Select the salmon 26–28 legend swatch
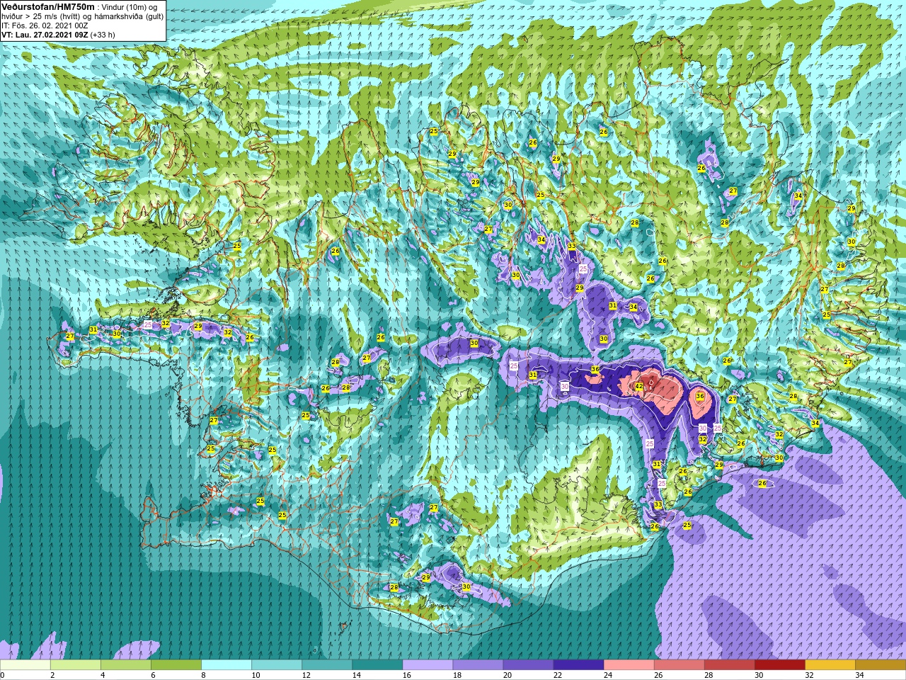Screen dimensions: 906x680 [x=679, y=665]
